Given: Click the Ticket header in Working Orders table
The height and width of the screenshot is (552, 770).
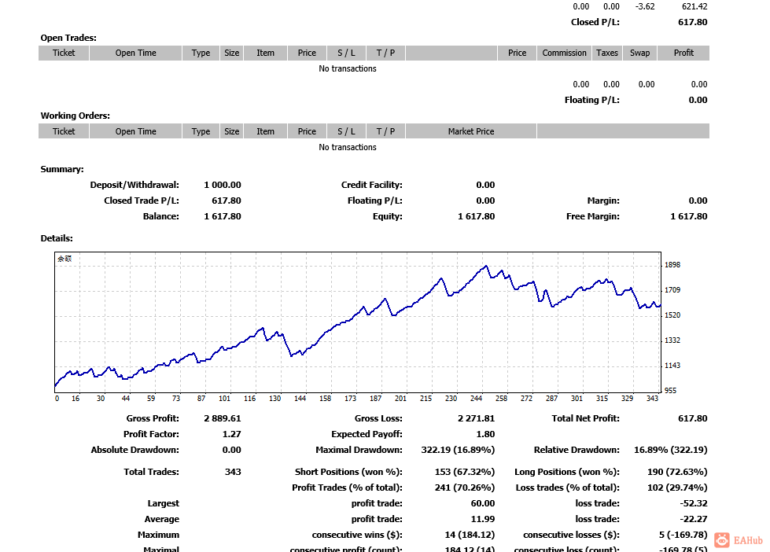Looking at the screenshot, I should pyautogui.click(x=64, y=131).
